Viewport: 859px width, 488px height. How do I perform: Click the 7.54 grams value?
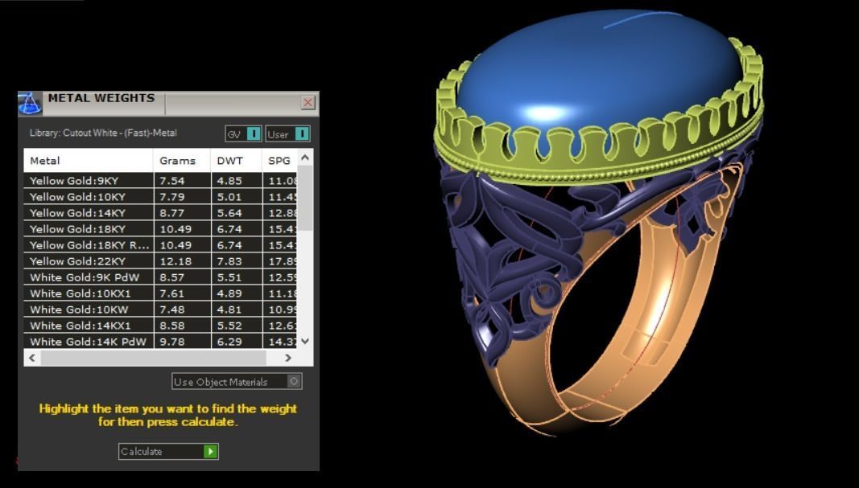(x=172, y=181)
